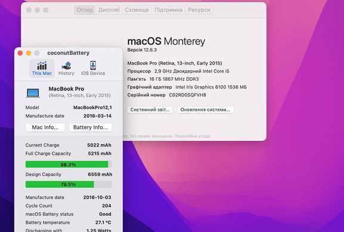Click Design Capacity value 6559 mAh

click(100, 174)
